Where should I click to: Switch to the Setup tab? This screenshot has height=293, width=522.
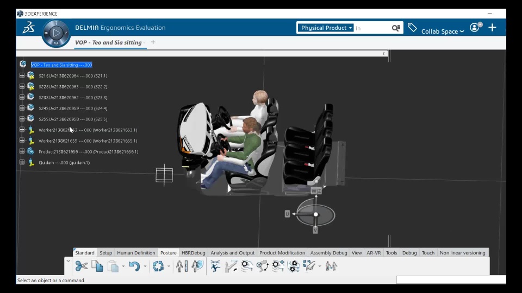click(106, 253)
